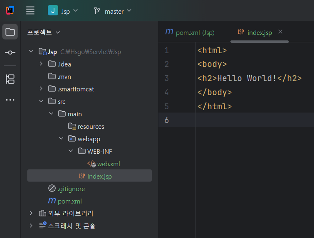314x238 pixels.
Task: Select index.jsp in the project tree
Action: [x=99, y=177]
